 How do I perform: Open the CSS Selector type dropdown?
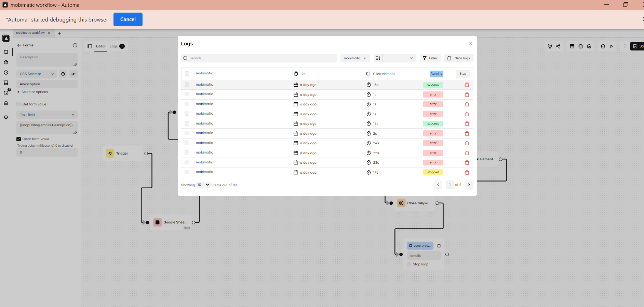[37, 74]
